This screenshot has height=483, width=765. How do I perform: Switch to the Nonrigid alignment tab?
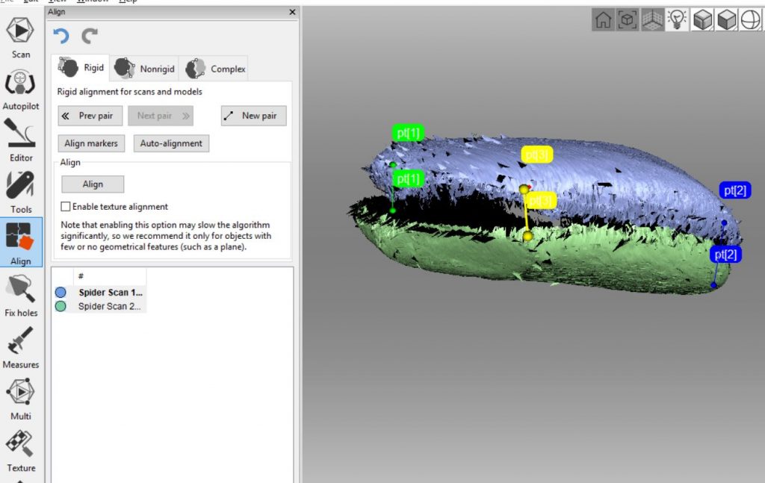pyautogui.click(x=144, y=69)
